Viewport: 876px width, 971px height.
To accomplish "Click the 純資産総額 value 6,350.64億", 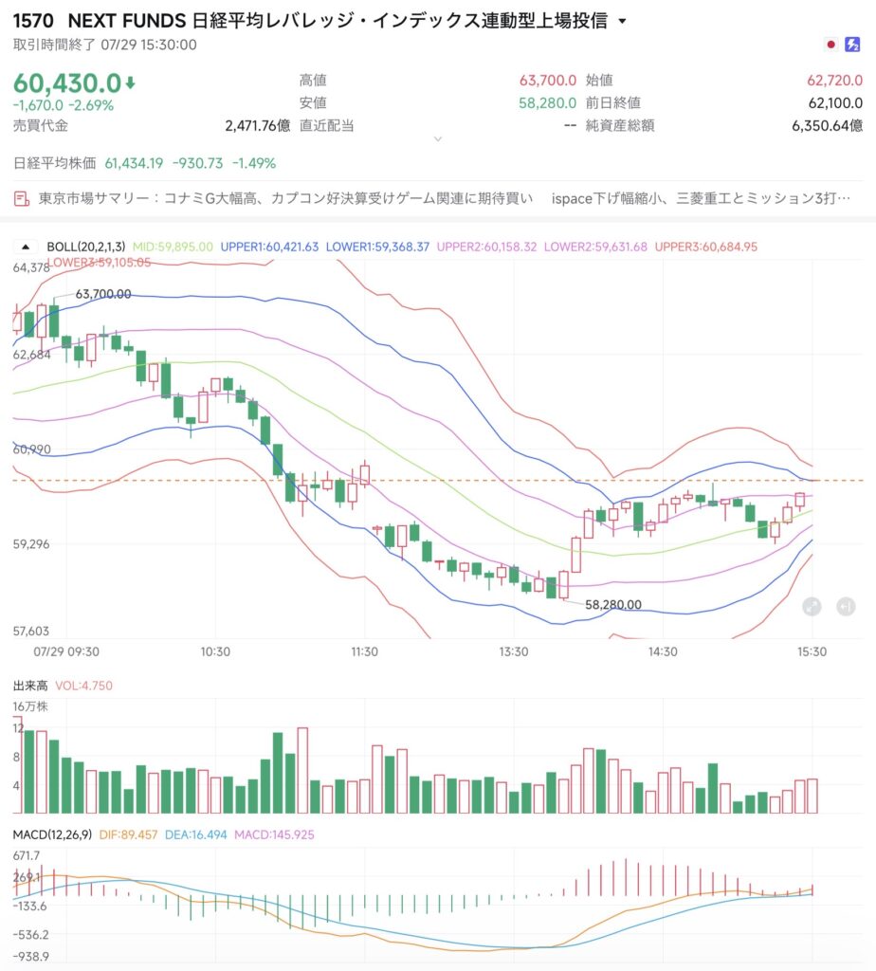I will (x=827, y=126).
